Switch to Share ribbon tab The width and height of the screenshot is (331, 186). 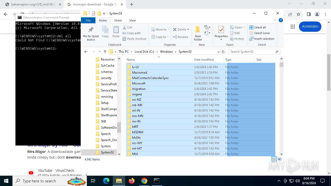click(x=118, y=20)
